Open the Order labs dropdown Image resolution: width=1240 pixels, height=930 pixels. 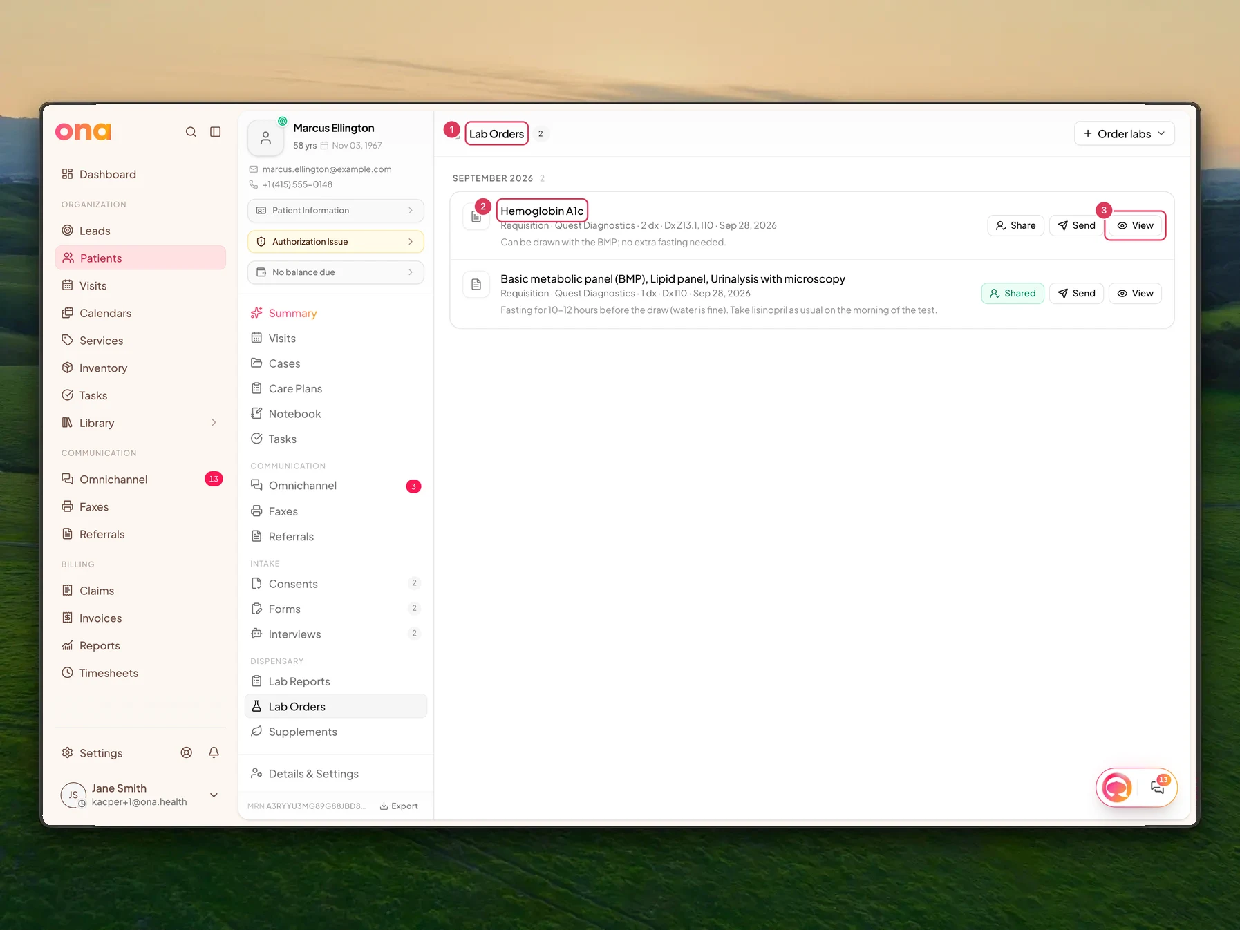coord(1124,133)
